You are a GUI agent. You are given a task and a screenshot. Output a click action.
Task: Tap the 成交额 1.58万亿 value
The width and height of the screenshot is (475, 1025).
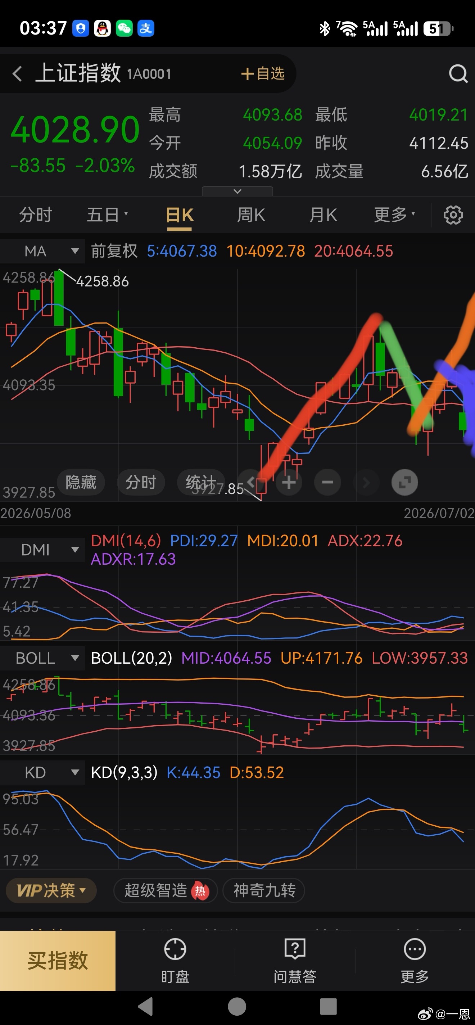[x=270, y=172]
